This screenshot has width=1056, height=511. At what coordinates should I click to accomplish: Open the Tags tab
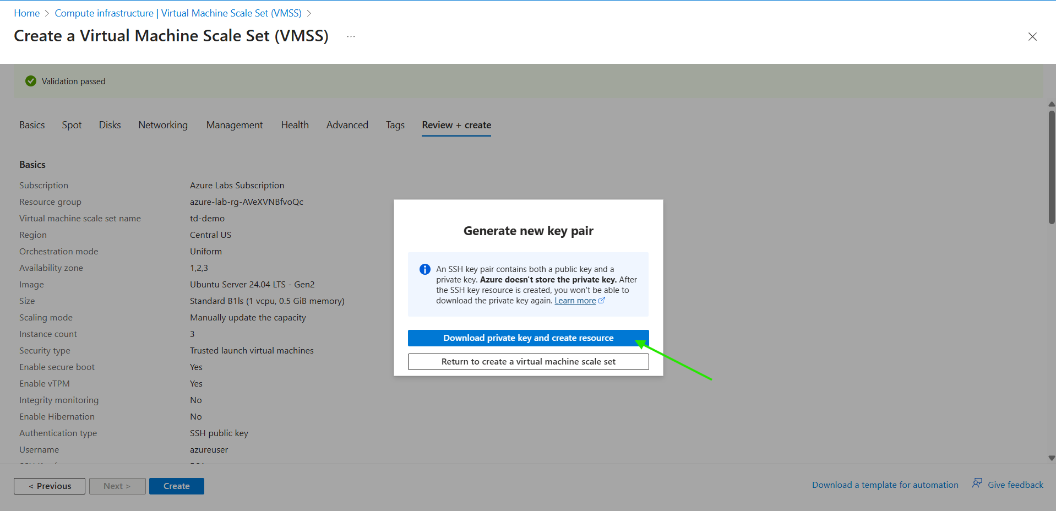pos(395,125)
